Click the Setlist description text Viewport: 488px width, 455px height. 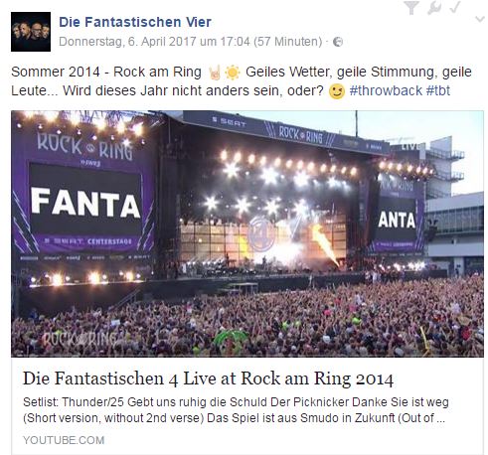coord(236,410)
